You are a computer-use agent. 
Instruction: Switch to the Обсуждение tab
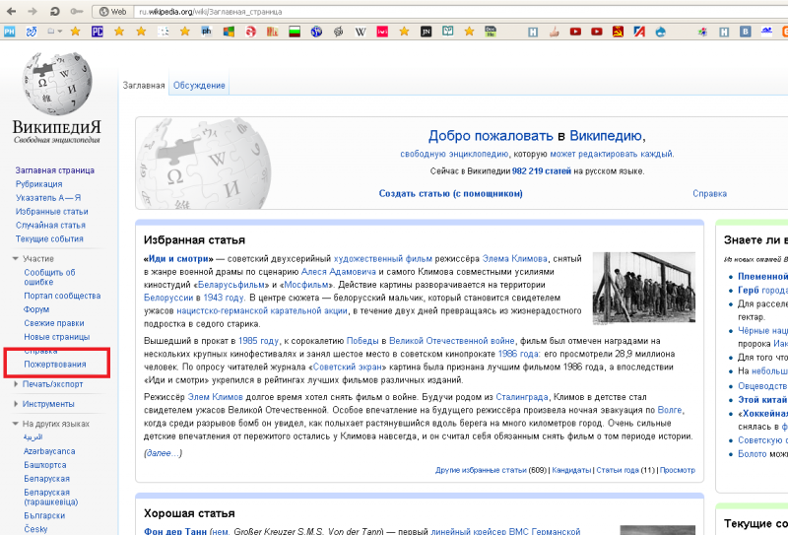pos(199,86)
